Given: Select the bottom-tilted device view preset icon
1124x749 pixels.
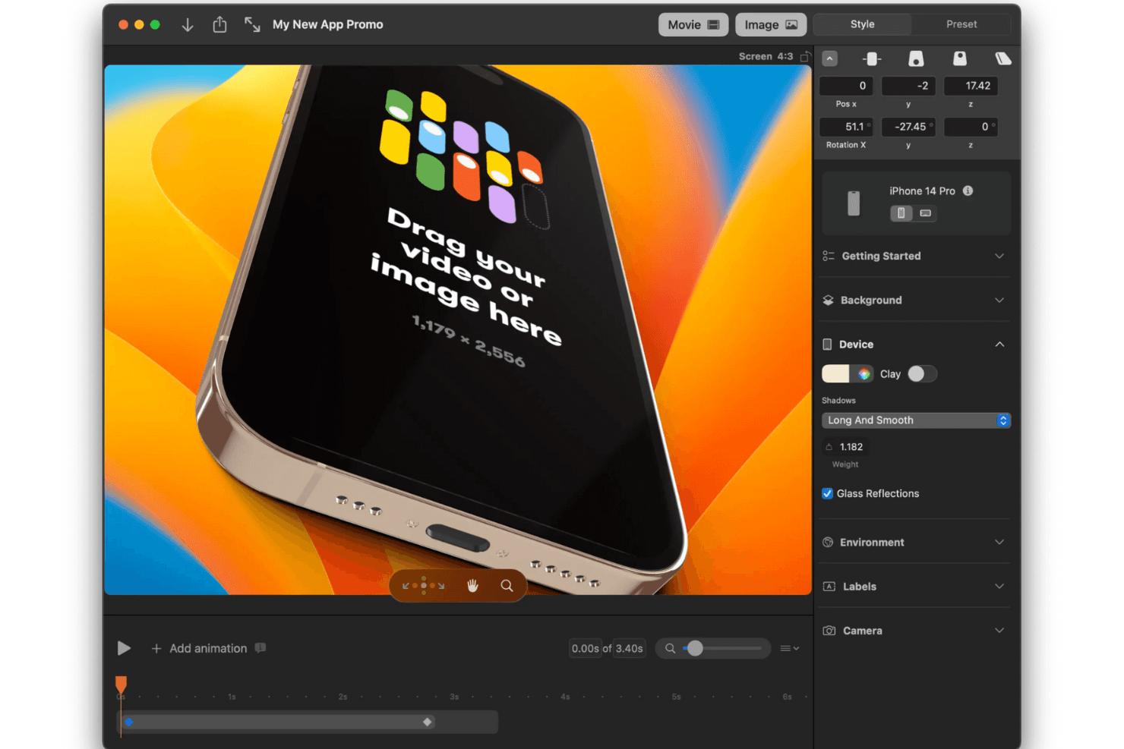Looking at the screenshot, I should click(x=916, y=58).
